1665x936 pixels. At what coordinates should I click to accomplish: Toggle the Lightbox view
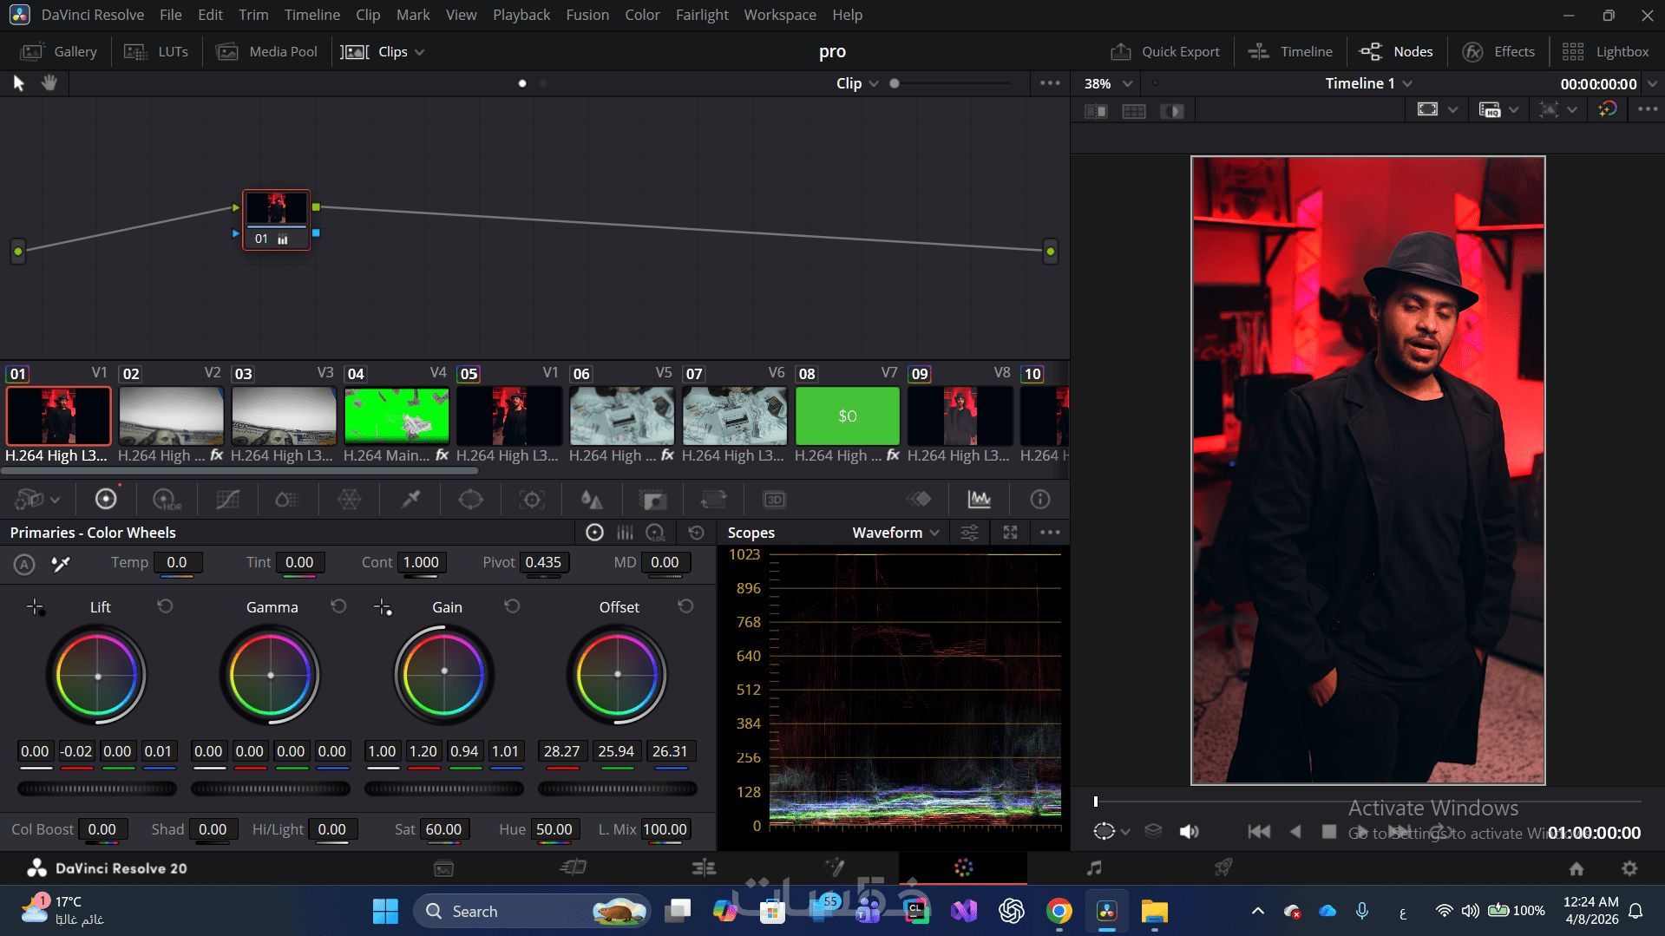point(1606,52)
